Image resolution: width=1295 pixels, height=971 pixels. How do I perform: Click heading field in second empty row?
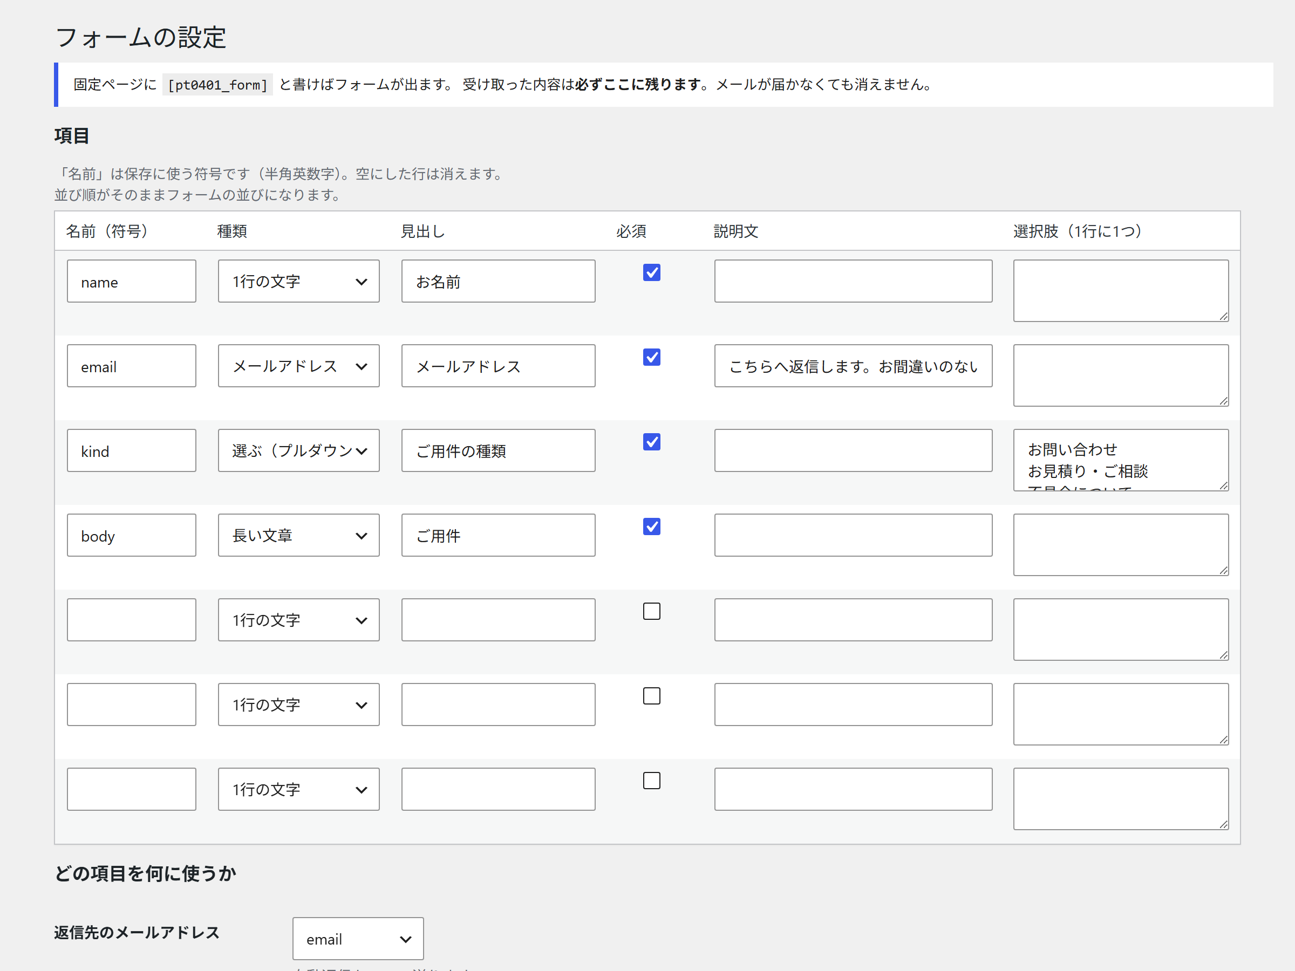click(x=498, y=705)
